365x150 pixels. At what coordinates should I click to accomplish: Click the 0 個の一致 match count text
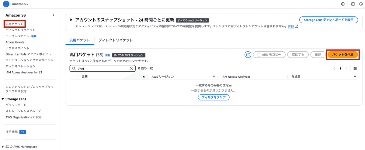[x=145, y=68]
